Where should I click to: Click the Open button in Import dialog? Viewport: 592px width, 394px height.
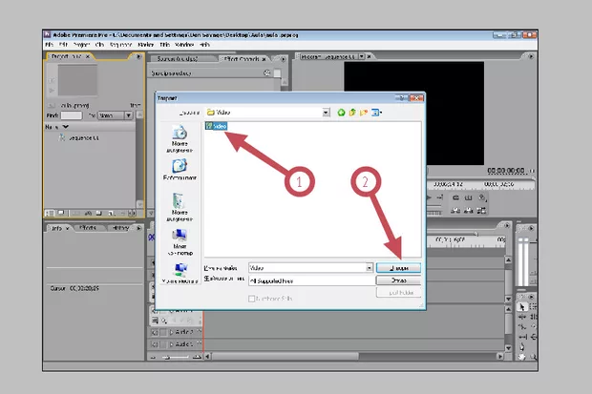pos(398,269)
